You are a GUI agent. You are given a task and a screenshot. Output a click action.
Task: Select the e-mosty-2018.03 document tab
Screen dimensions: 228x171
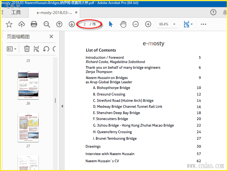click(x=54, y=13)
